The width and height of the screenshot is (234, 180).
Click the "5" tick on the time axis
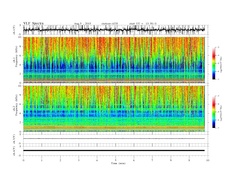click(116, 160)
